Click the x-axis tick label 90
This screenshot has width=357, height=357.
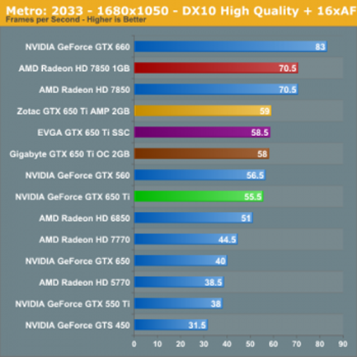click(343, 345)
